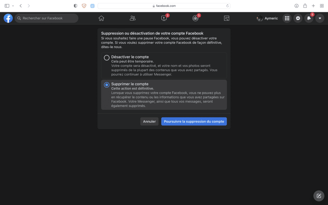Click the text 'Cette action est définitive.'
This screenshot has height=205, width=328.
coord(133,88)
